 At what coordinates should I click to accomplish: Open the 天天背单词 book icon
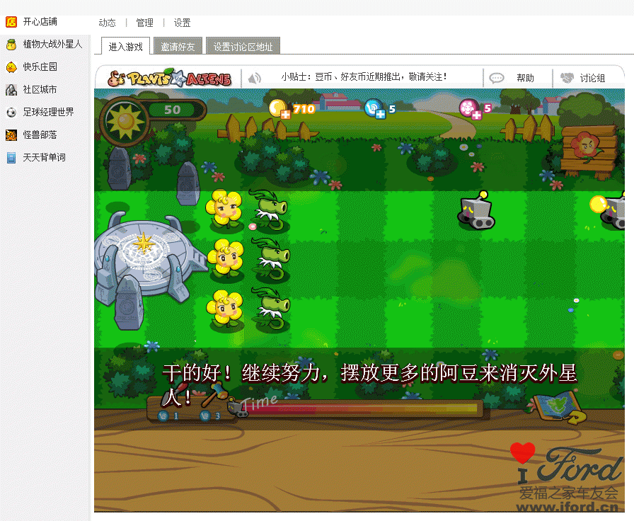tap(11, 157)
